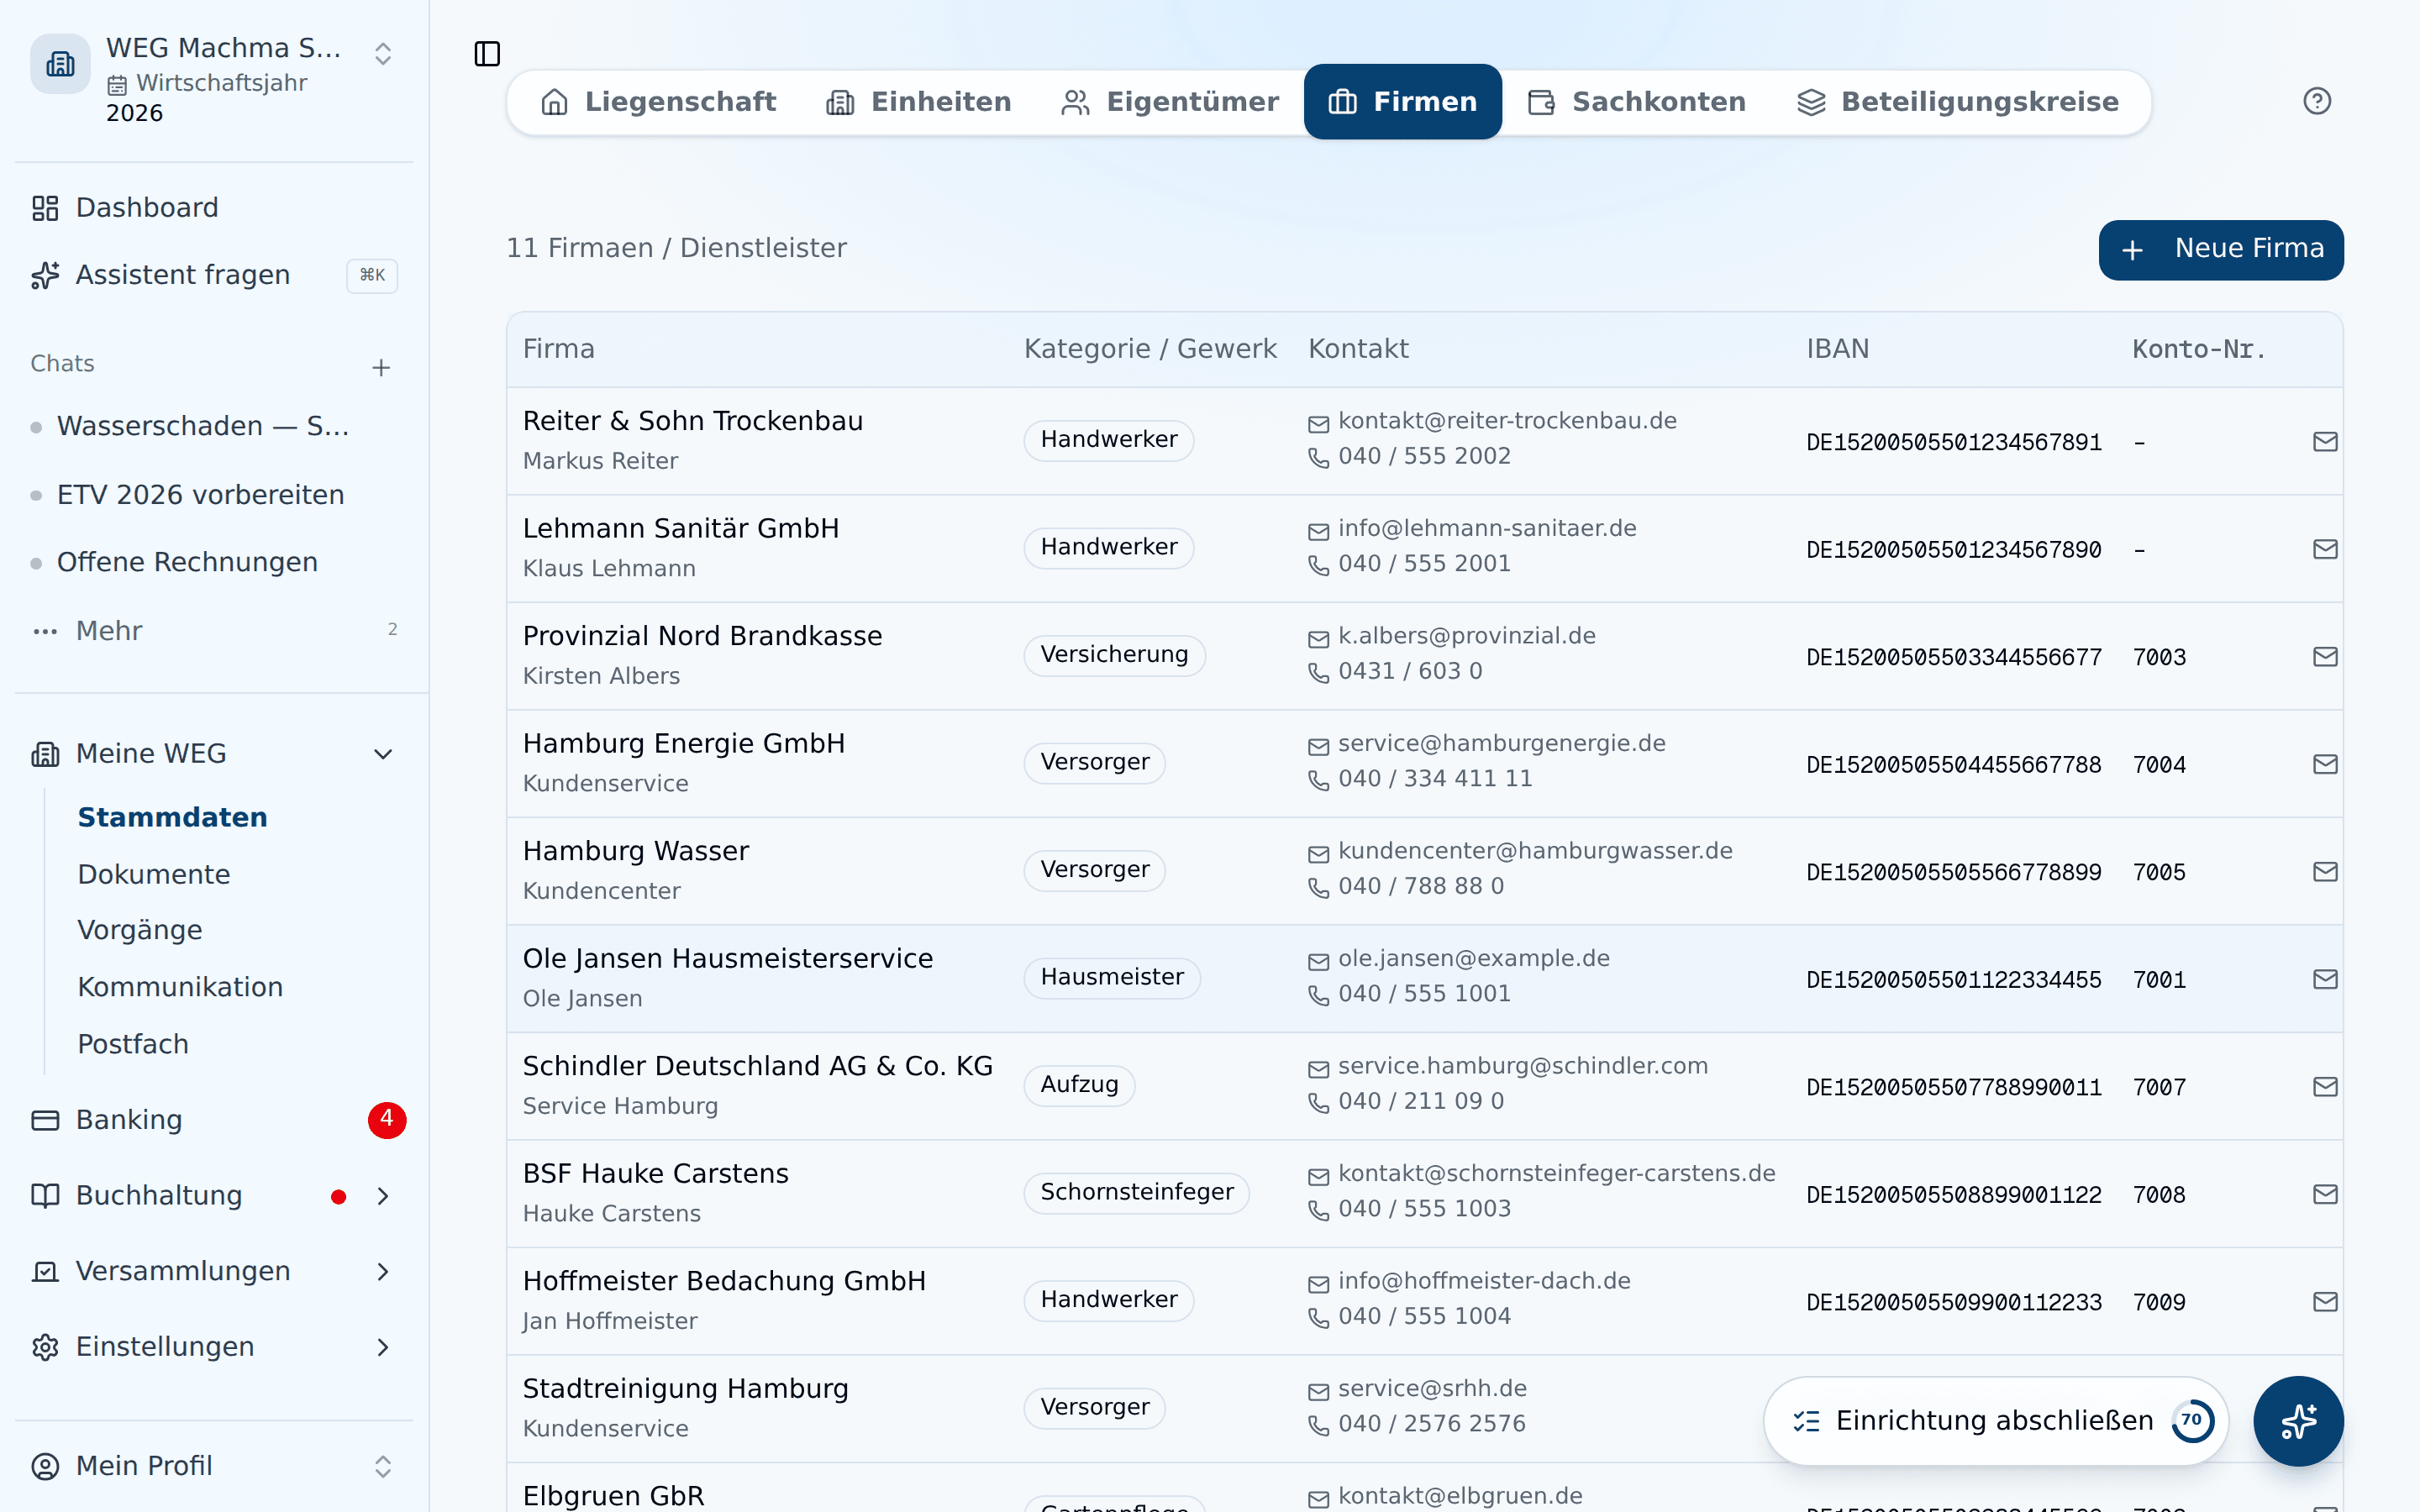This screenshot has height=1512, width=2420.
Task: Switch to the Liegenschaft tab
Action: click(x=658, y=102)
